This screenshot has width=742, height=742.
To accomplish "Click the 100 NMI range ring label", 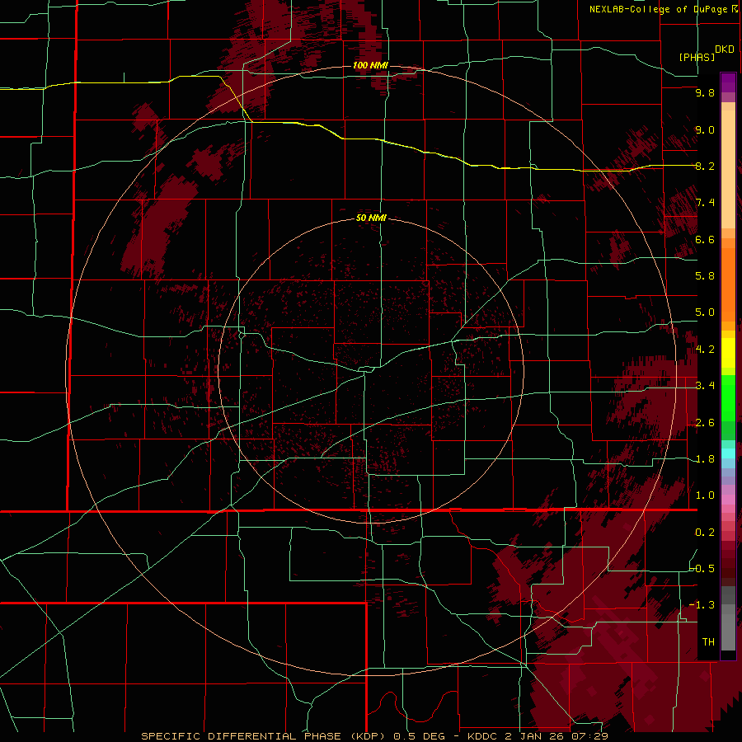I will tap(370, 65).
